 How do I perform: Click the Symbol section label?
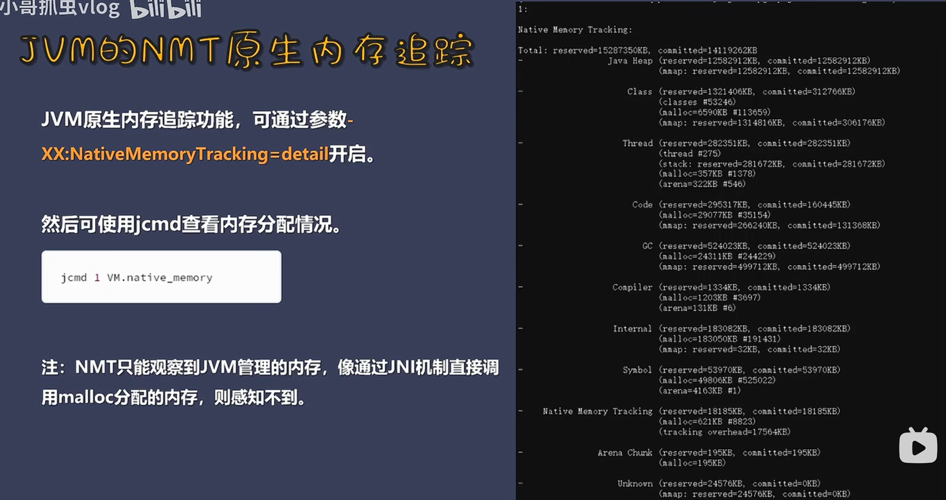click(637, 370)
